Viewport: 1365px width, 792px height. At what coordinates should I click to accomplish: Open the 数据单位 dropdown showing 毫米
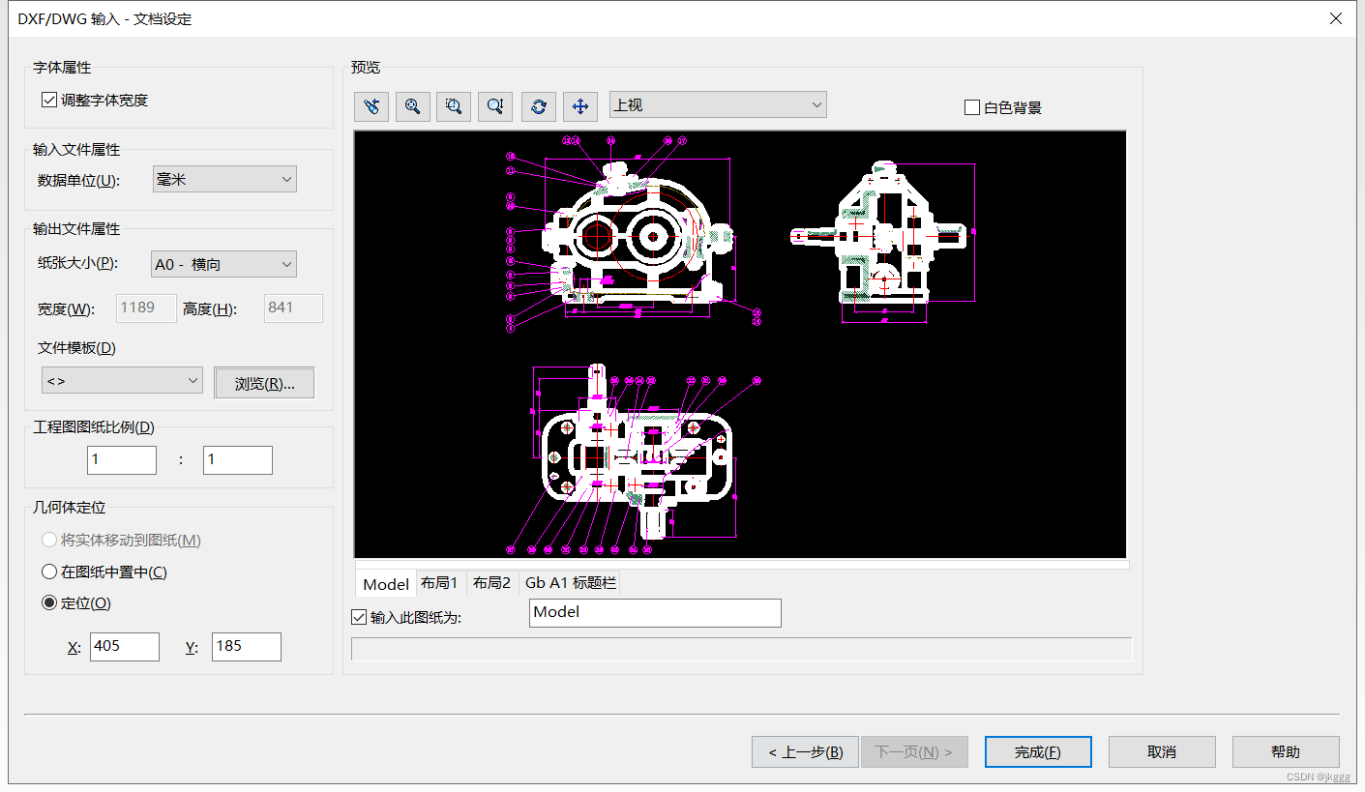coord(224,179)
